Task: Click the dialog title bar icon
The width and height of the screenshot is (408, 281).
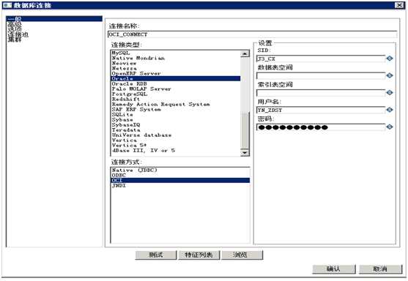Action: [7, 5]
